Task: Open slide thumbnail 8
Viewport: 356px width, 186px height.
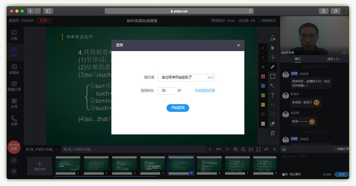Action: [x=265, y=166]
